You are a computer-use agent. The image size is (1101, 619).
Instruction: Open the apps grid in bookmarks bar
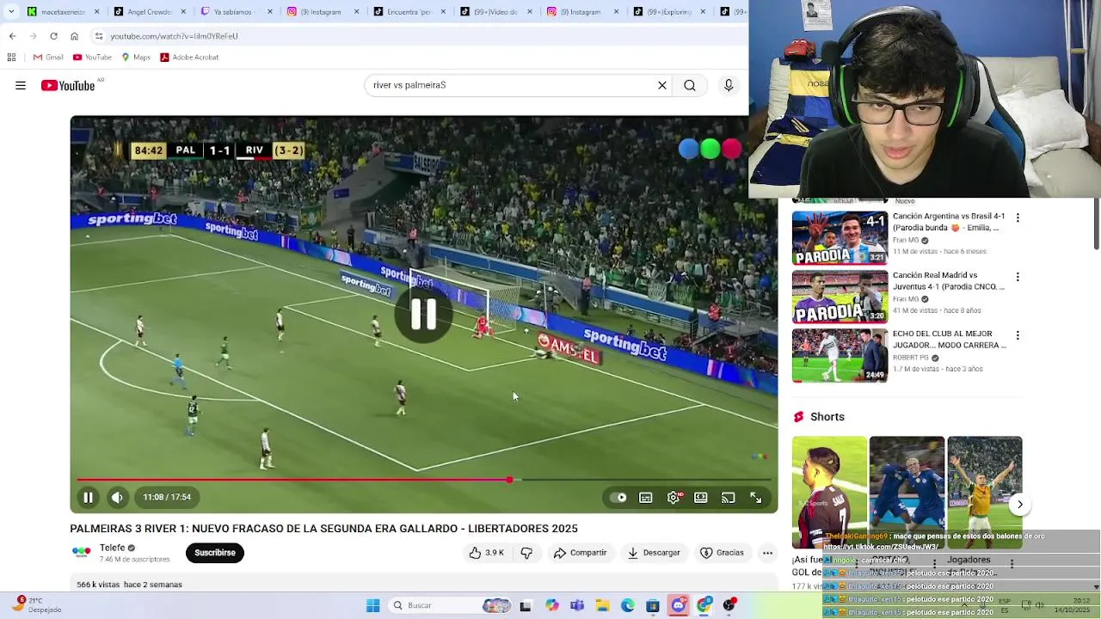click(x=11, y=58)
